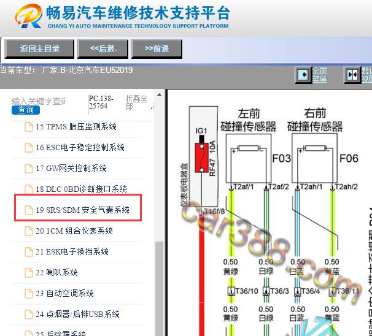Image resolution: width=372 pixels, height=336 pixels.
Task: Click document icon beside 22 喇叭系统
Action: coord(29,273)
